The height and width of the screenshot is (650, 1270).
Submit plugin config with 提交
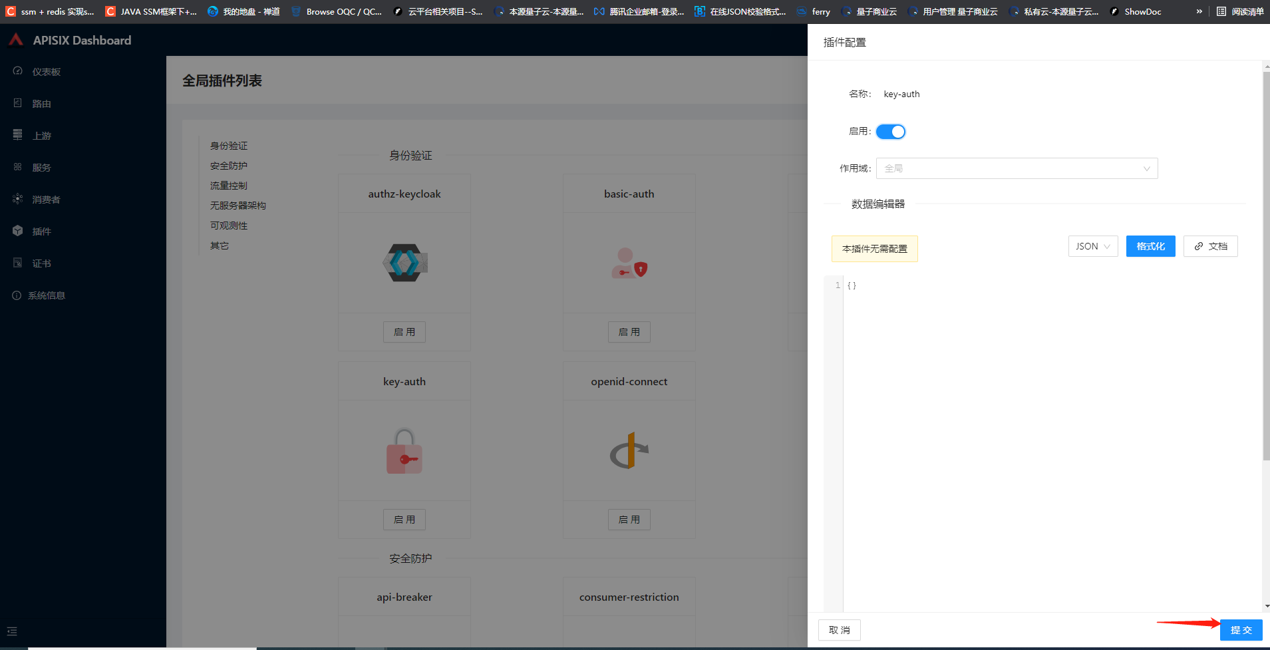click(1241, 630)
